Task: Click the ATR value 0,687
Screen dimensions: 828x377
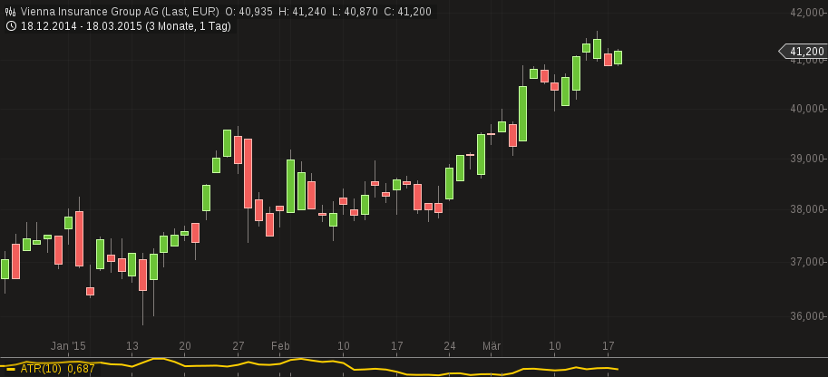Action: coord(81,369)
